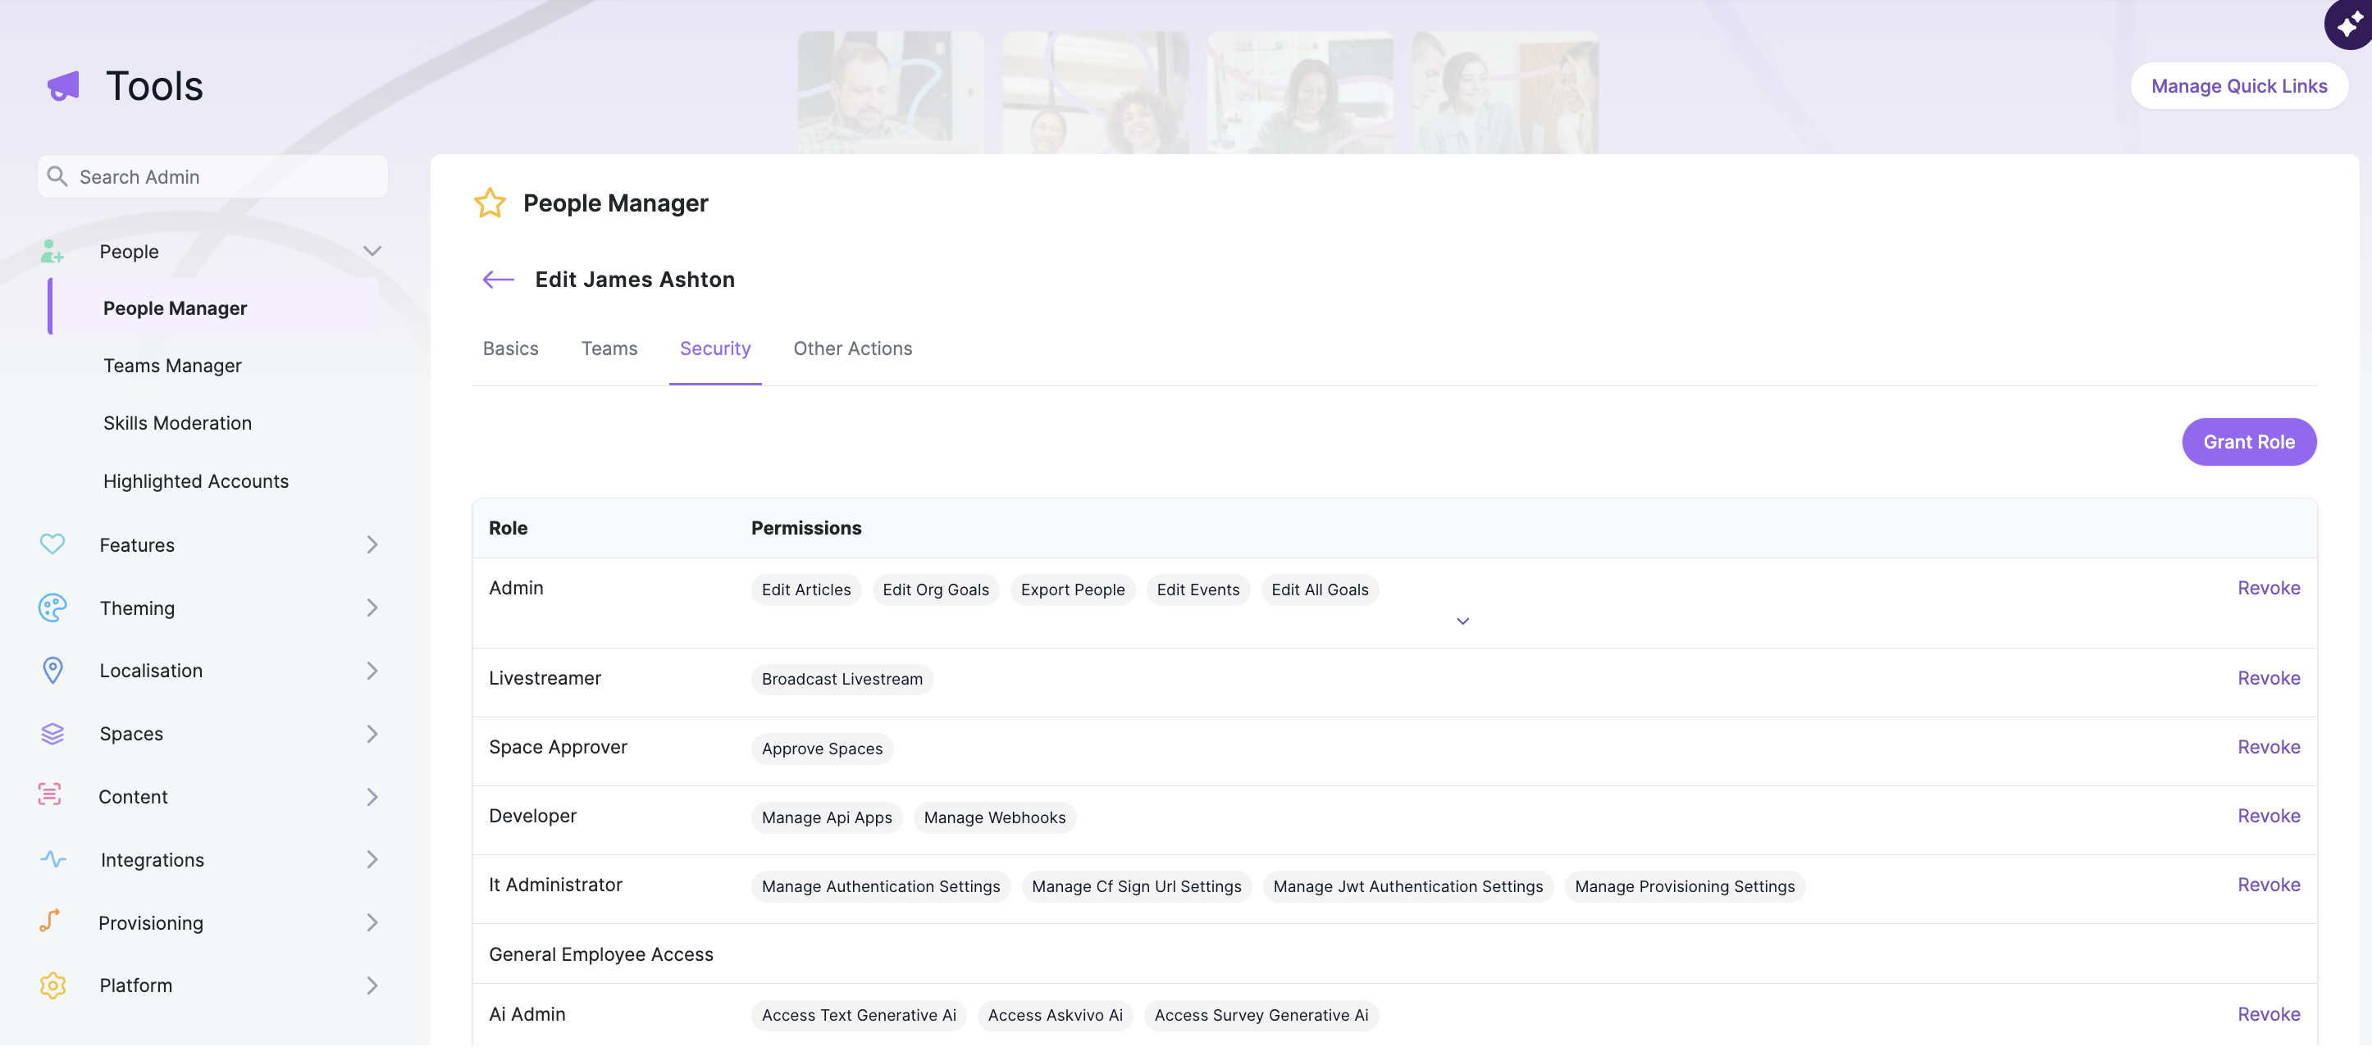This screenshot has width=2372, height=1056.
Task: Revoke the Livestreamer role
Action: click(x=2269, y=679)
